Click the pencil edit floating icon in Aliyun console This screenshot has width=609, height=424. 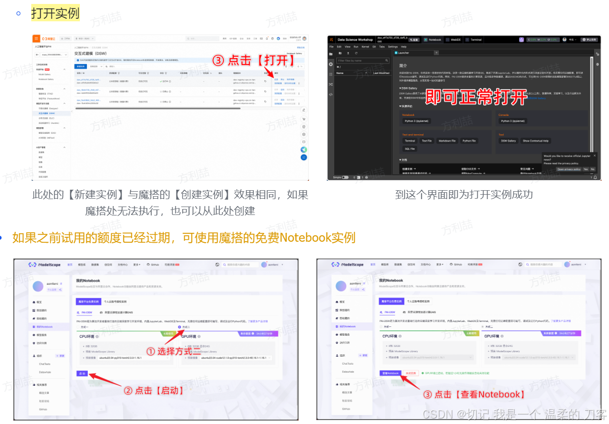coord(304,110)
